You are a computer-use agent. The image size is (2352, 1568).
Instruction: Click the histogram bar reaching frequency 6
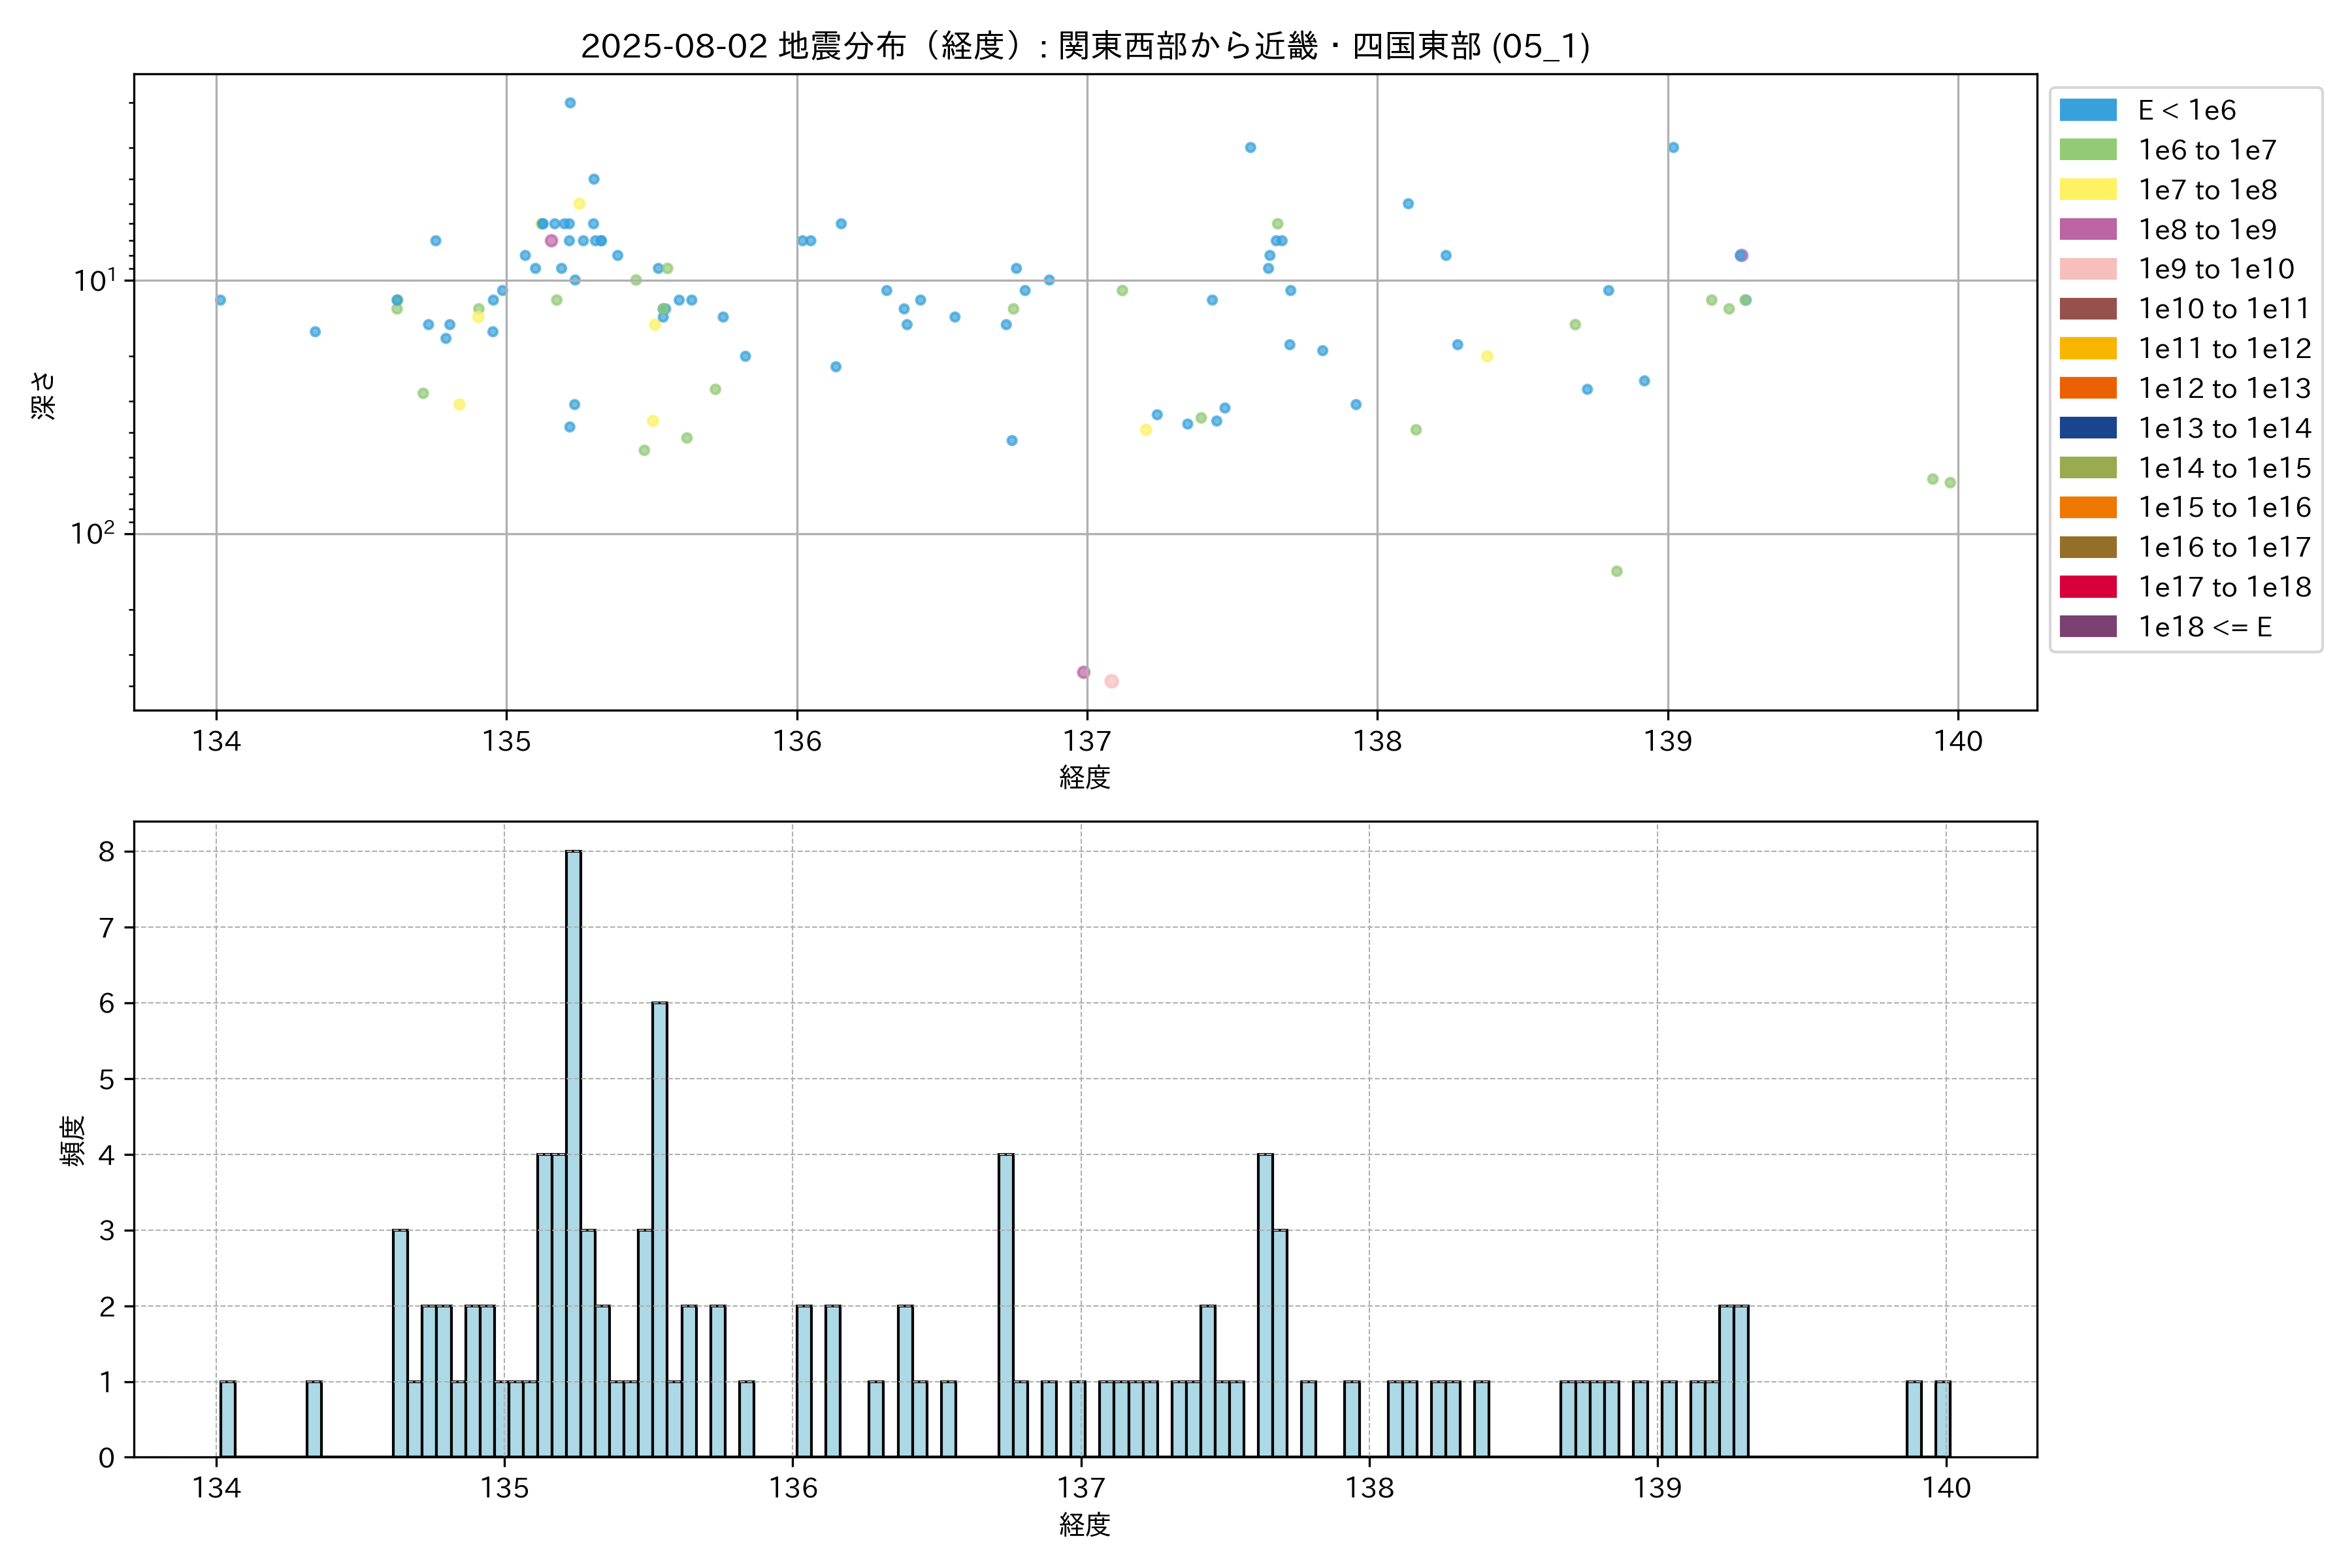660,1230
